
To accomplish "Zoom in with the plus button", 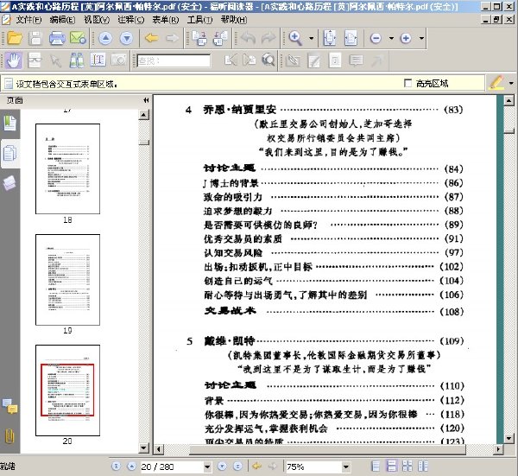I will coord(406,38).
